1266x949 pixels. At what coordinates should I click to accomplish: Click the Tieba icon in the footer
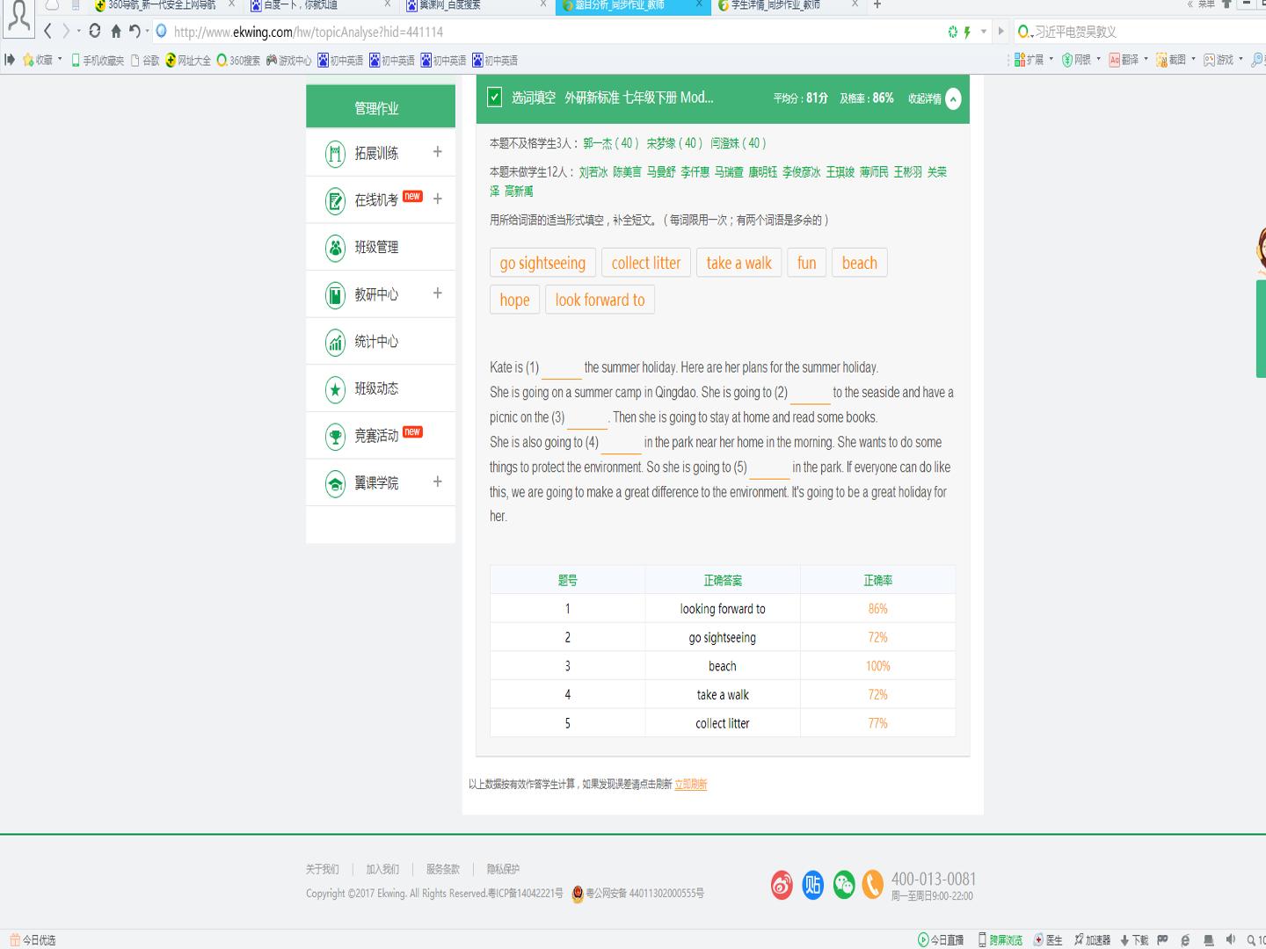tap(812, 885)
